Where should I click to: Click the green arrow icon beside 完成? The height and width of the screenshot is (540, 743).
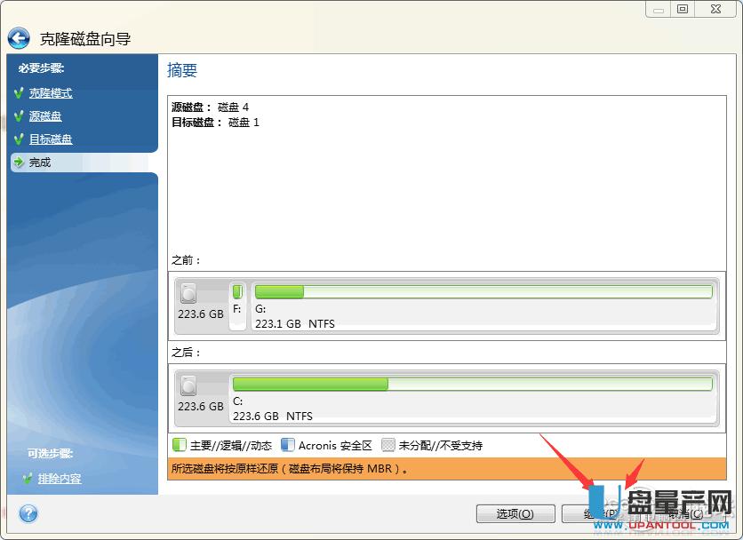click(x=20, y=162)
